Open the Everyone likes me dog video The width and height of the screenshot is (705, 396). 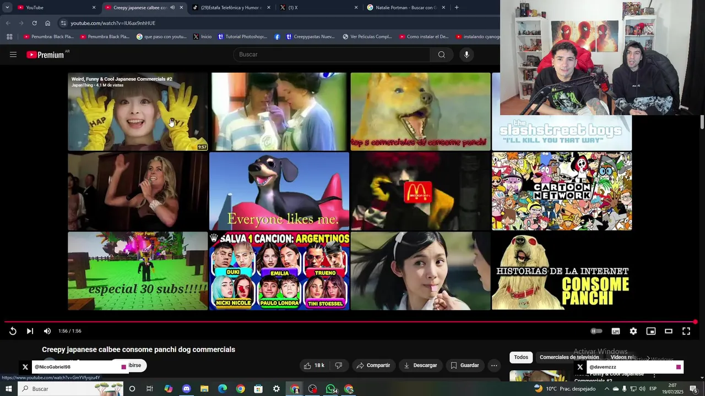[x=279, y=191]
